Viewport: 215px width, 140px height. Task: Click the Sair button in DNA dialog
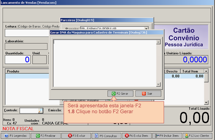[x=148, y=94]
